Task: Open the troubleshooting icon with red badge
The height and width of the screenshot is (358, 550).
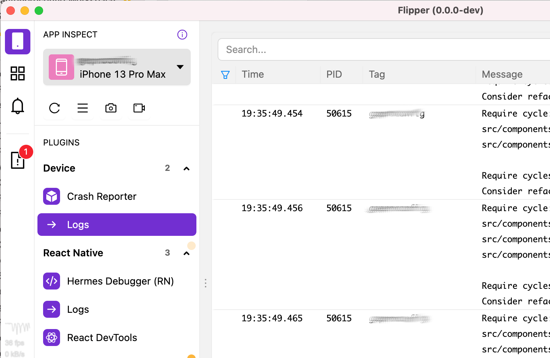Action: tap(18, 160)
